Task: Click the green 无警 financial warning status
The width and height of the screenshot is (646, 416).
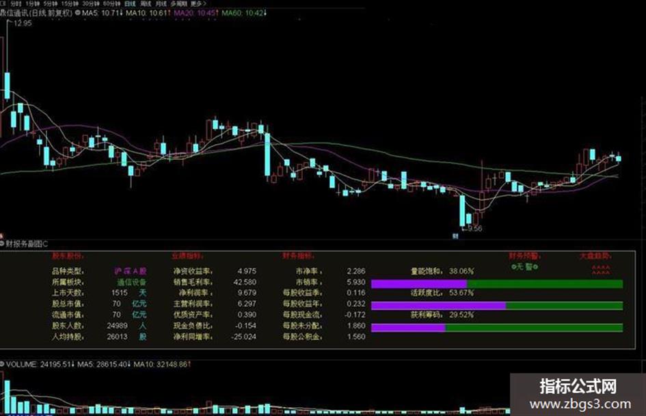Action: tap(524, 267)
